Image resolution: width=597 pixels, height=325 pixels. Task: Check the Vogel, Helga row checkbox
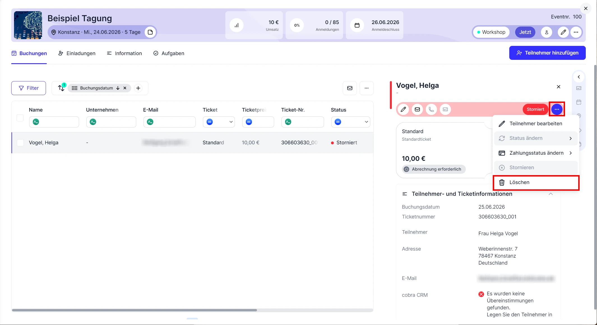click(x=20, y=143)
